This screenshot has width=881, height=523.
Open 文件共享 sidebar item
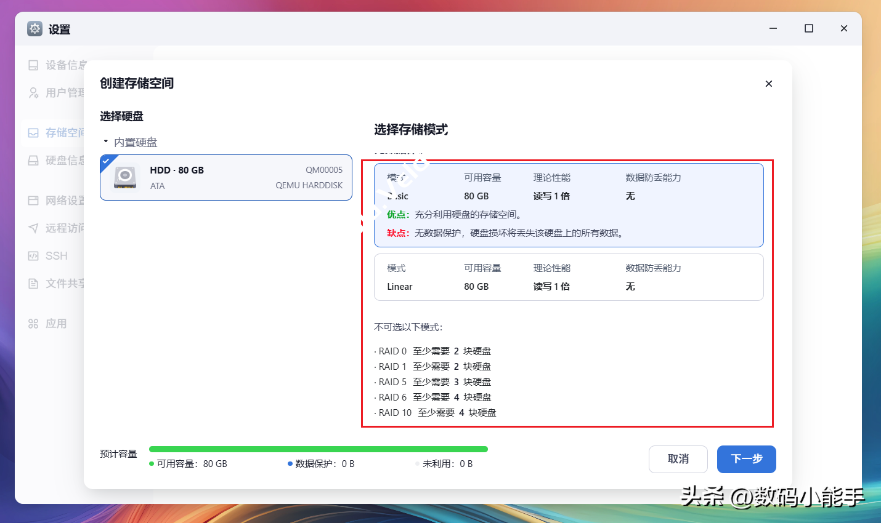(57, 284)
